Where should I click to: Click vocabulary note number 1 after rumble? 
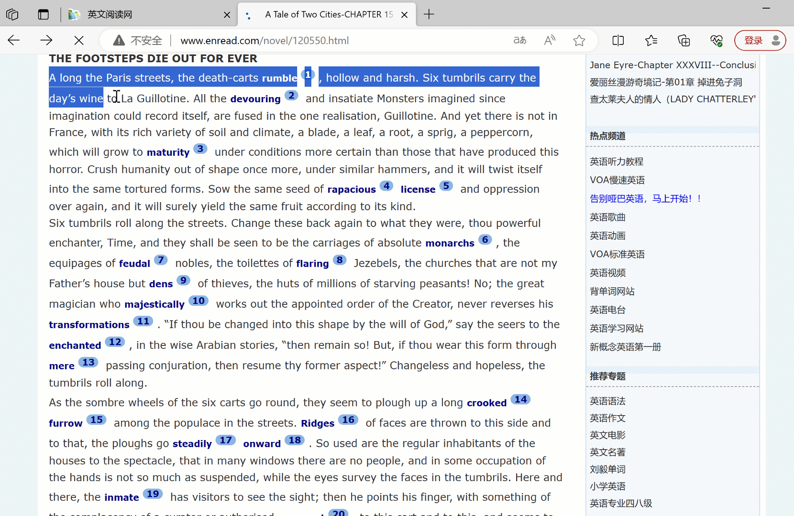click(308, 75)
